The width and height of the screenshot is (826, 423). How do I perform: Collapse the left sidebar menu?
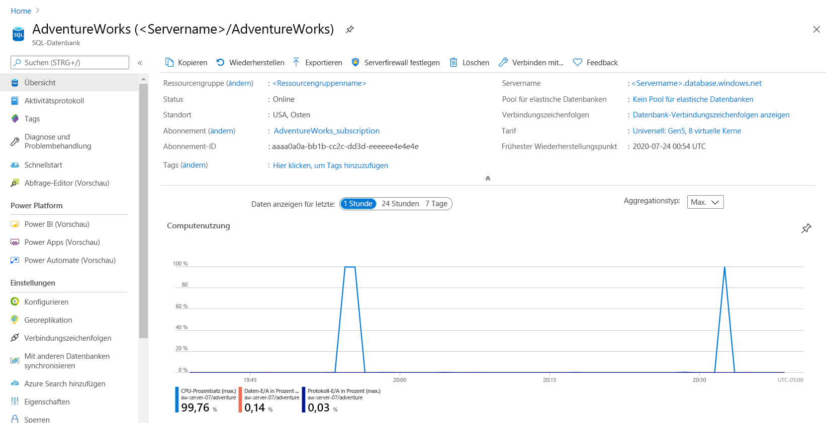click(140, 63)
